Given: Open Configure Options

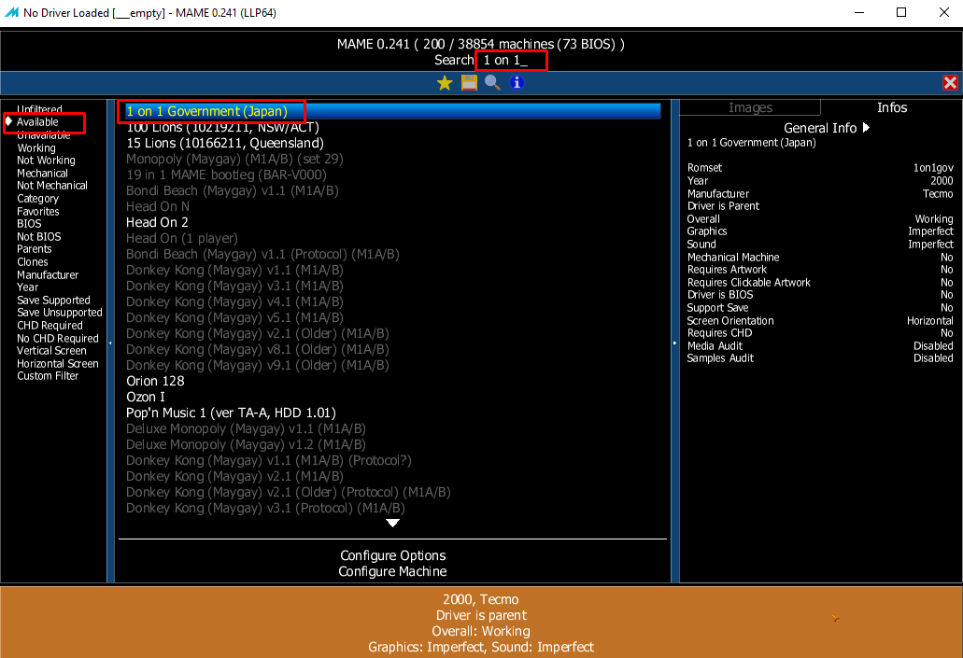Looking at the screenshot, I should click(393, 555).
